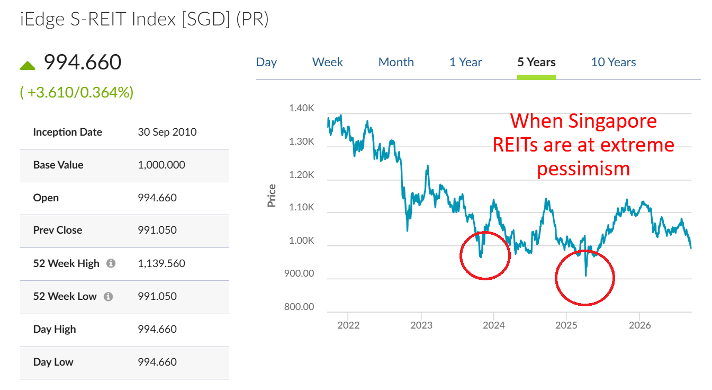Click the info icon beside 52 Week High

click(x=111, y=263)
